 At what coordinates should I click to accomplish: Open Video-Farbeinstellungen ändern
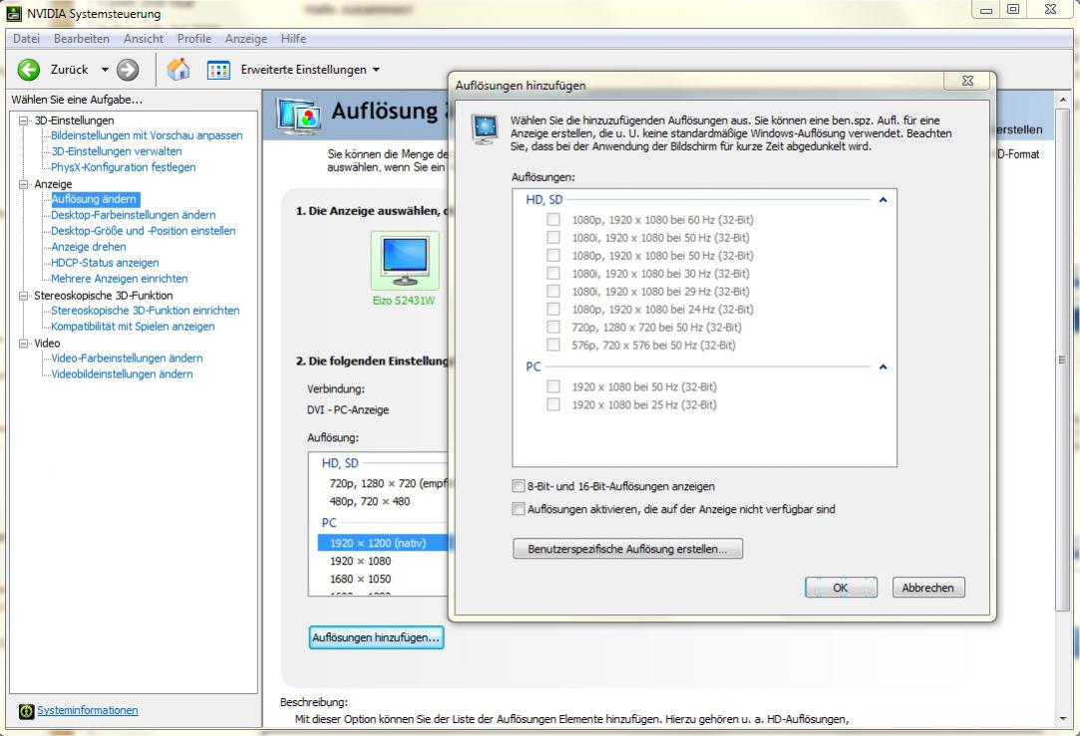(127, 359)
